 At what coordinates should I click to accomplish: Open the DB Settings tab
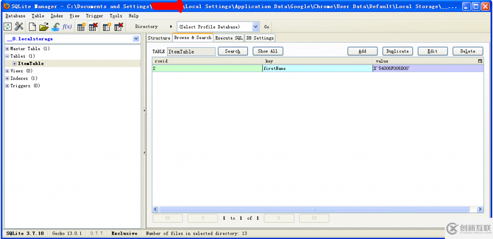pos(260,38)
